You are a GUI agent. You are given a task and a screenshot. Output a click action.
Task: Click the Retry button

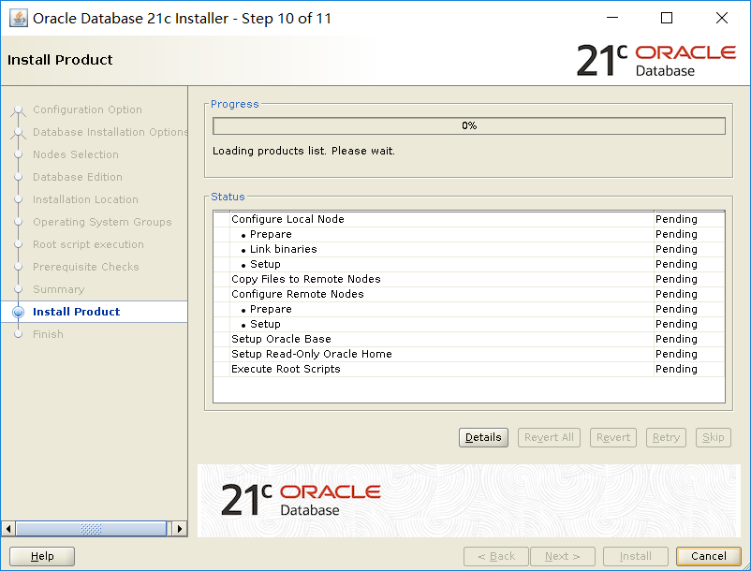point(666,437)
